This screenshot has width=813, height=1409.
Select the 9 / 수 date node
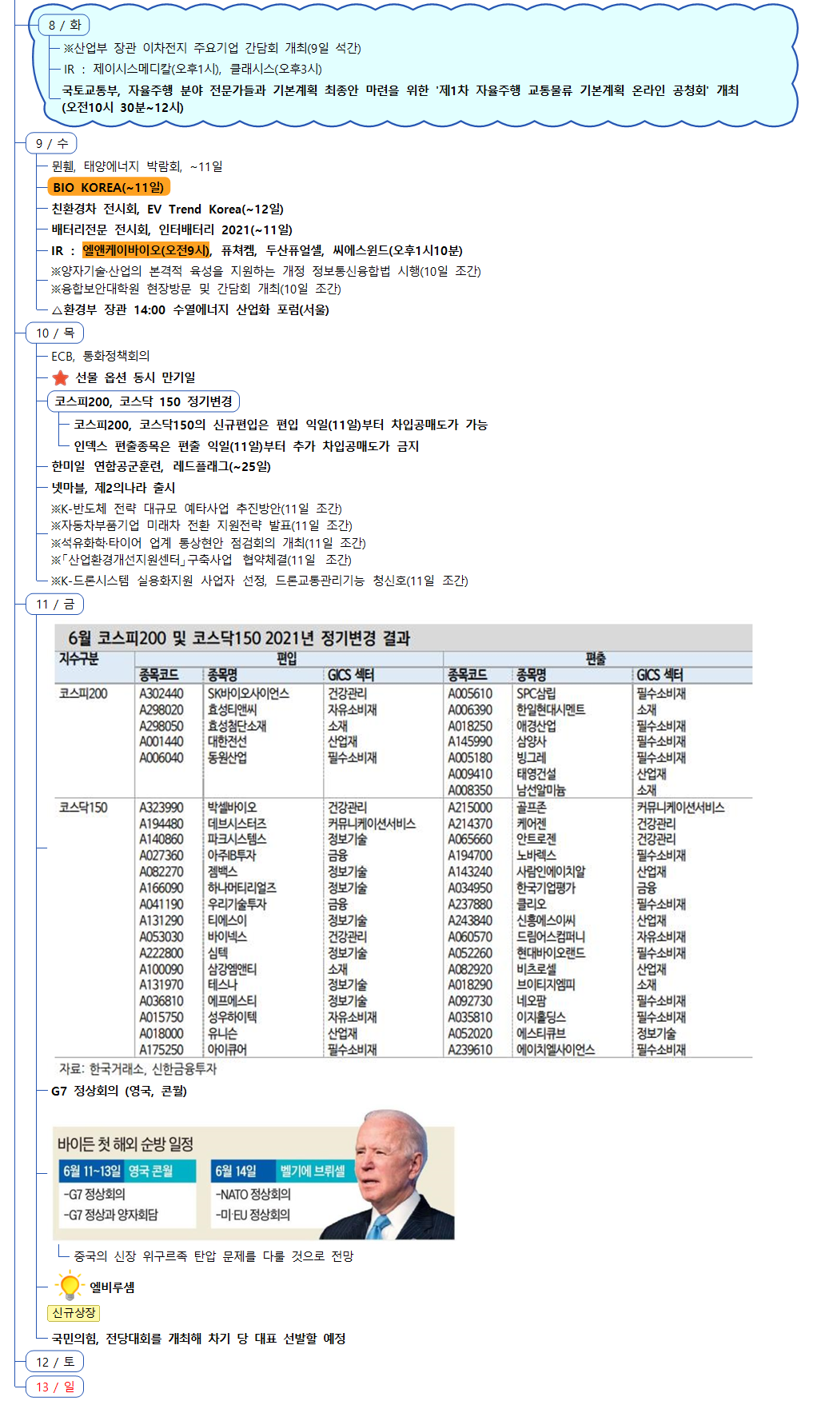point(52,143)
